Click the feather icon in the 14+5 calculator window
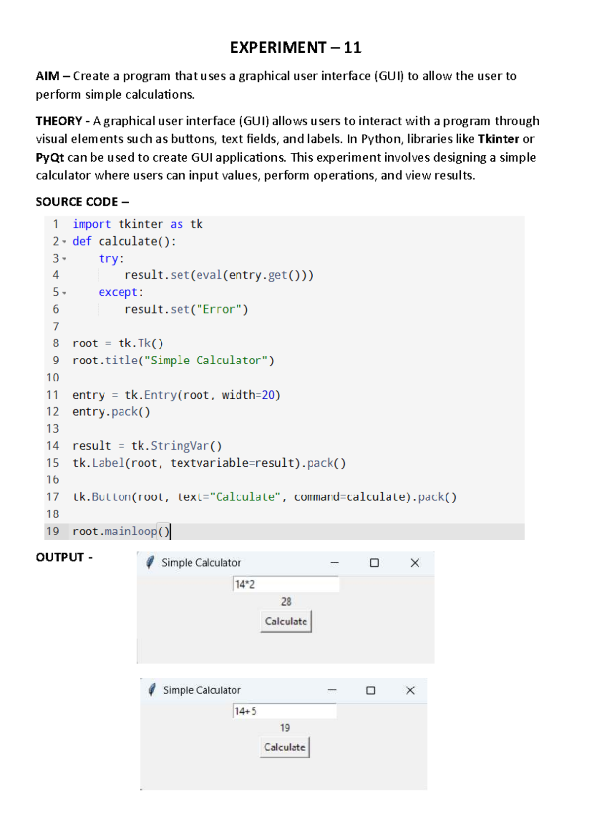Screen dimensions: 592x836 point(152,690)
